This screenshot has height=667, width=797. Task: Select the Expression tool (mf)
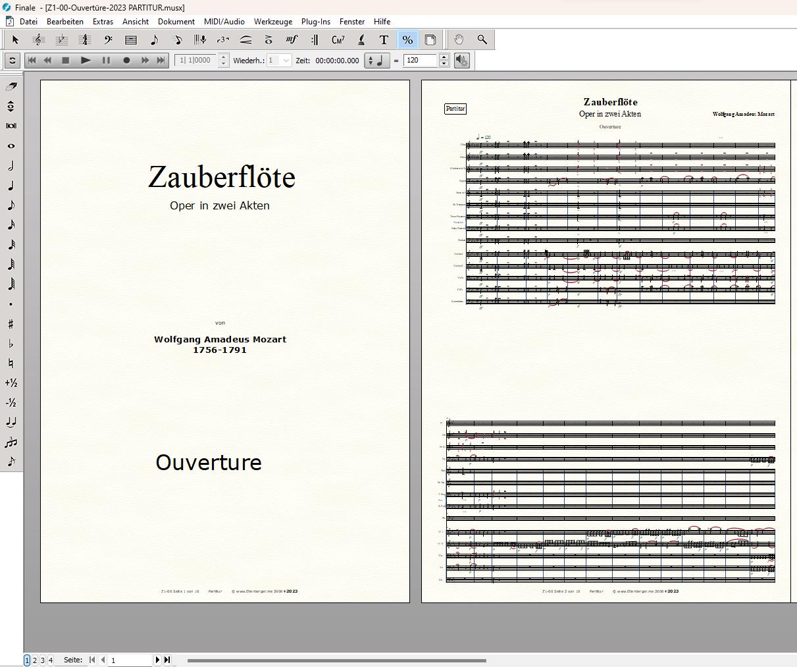tap(292, 40)
